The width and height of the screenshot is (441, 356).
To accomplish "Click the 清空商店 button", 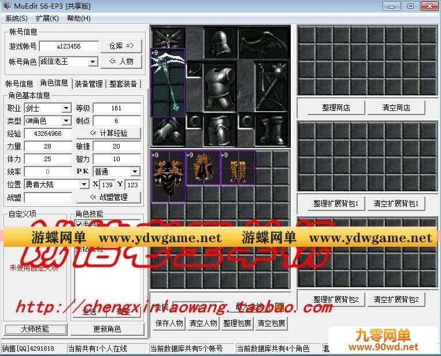I will 396,107.
